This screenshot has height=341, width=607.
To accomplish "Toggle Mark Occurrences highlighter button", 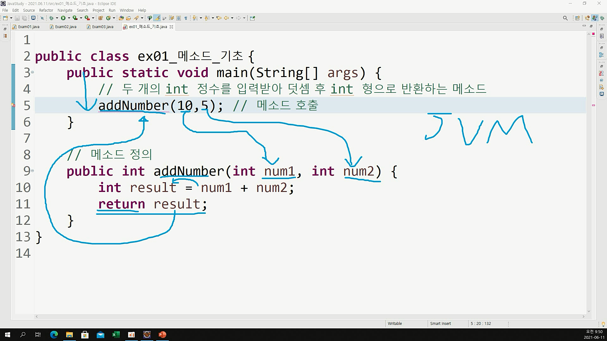I will [157, 18].
